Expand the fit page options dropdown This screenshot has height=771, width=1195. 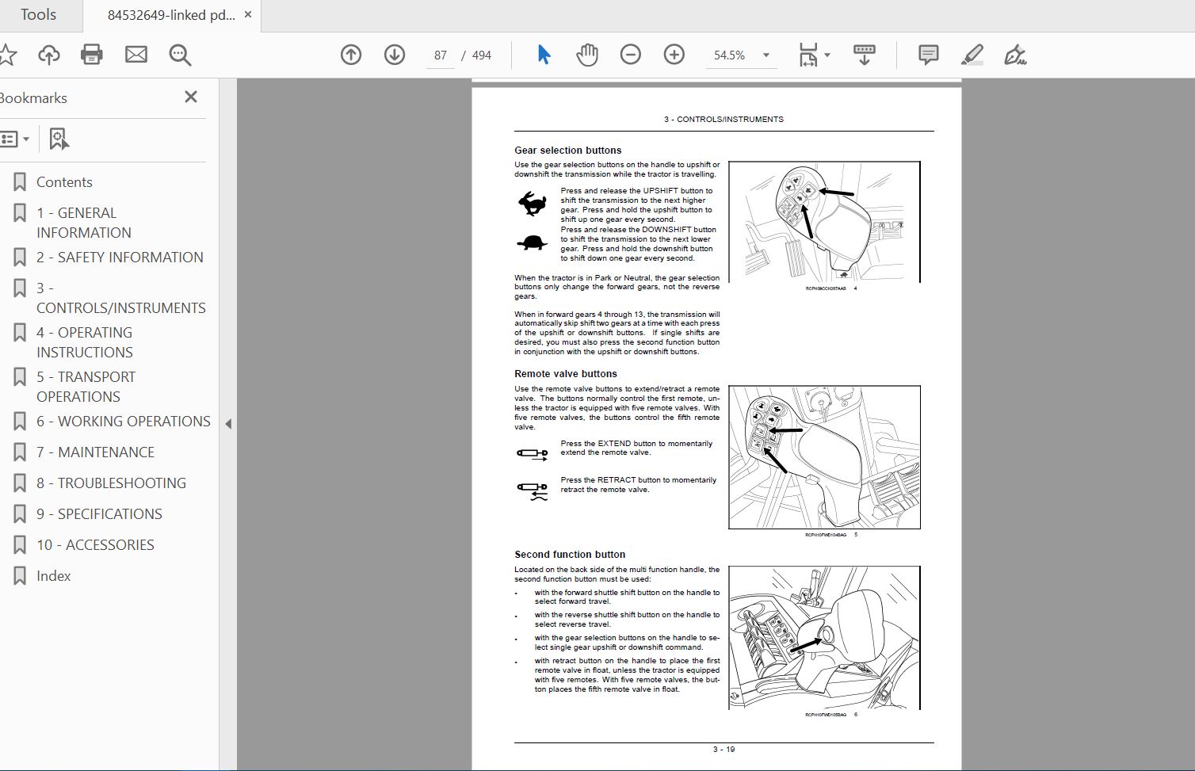[827, 55]
